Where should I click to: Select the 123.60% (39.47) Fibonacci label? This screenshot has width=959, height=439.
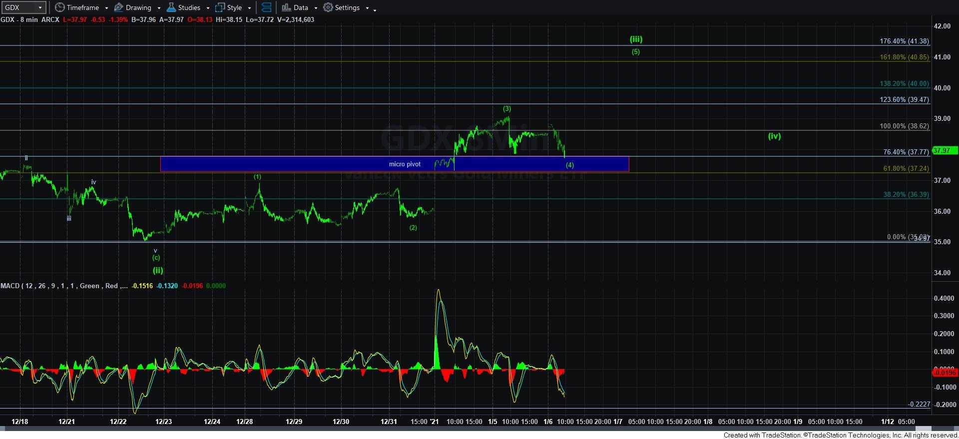click(904, 100)
